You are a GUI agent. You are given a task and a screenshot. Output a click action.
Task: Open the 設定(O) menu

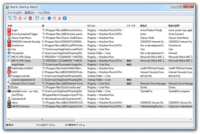pos(30,13)
